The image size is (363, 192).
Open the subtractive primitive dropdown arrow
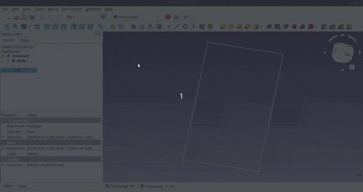coord(316,26)
